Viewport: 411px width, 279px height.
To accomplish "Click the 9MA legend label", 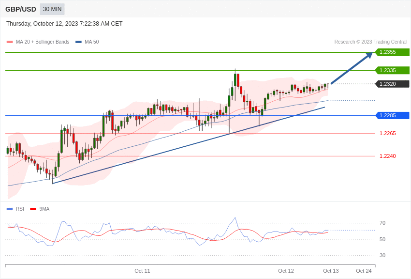I will point(44,209).
